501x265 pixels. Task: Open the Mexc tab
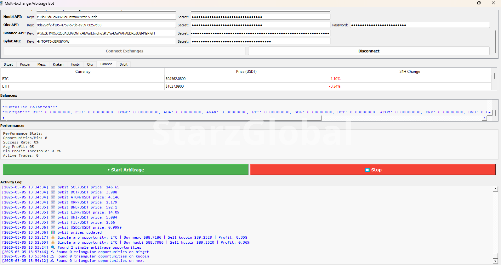(42, 64)
